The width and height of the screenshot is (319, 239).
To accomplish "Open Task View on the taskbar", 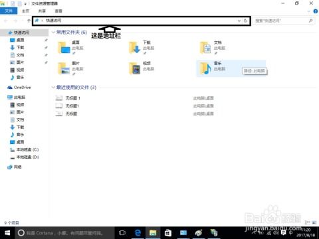I will click(122, 233).
